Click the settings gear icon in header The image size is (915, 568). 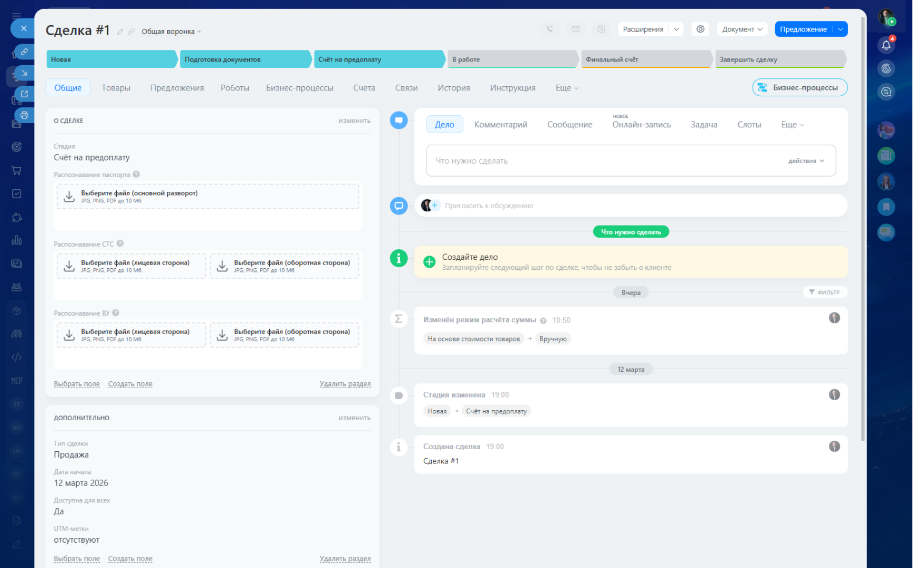click(x=700, y=29)
